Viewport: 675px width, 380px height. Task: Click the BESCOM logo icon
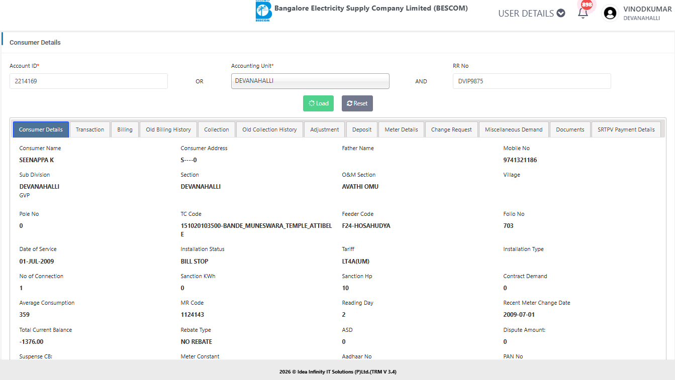point(263,12)
